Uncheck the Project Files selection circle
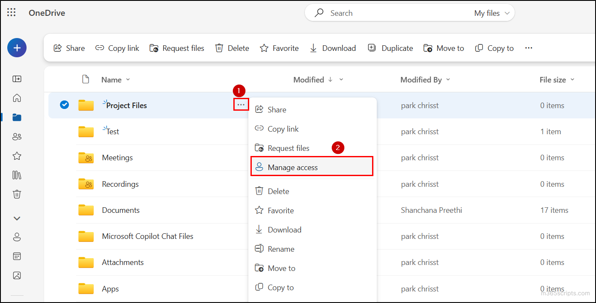 click(64, 105)
